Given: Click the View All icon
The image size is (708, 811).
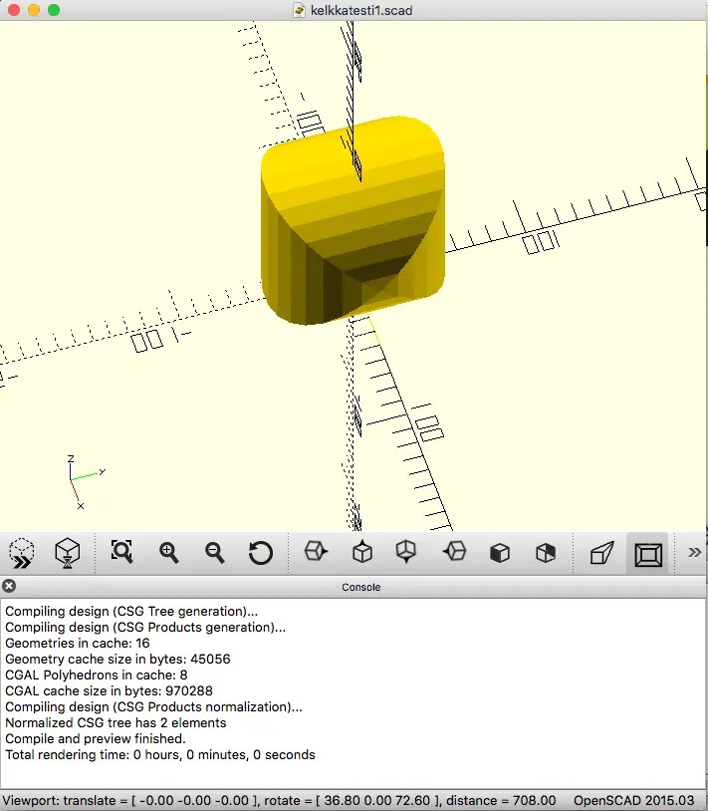Looking at the screenshot, I should tap(121, 552).
